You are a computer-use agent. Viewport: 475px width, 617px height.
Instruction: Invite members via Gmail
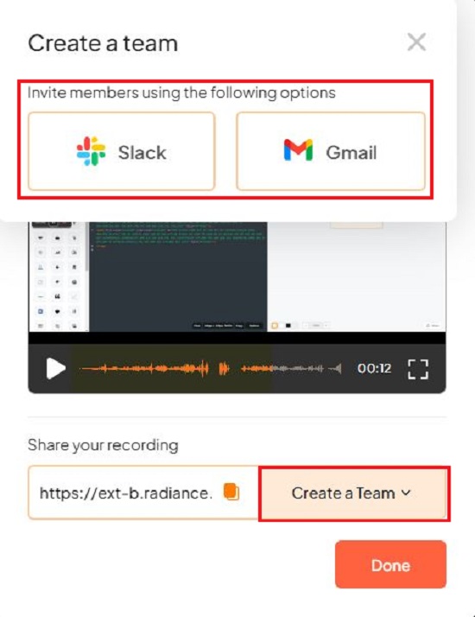[x=331, y=151]
